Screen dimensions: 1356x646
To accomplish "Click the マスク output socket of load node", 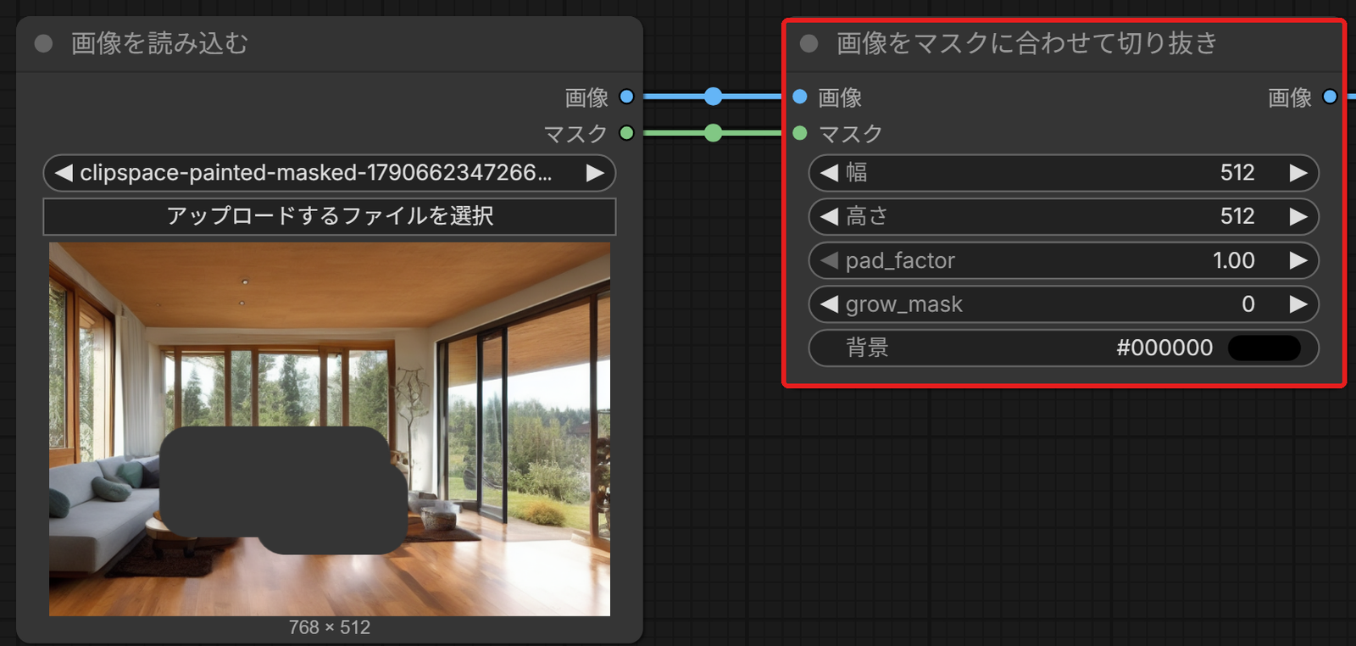I will click(x=626, y=133).
